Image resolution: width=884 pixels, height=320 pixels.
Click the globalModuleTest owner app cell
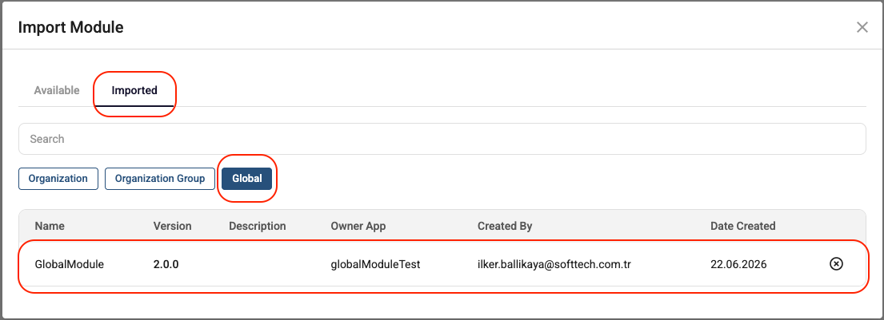[375, 264]
